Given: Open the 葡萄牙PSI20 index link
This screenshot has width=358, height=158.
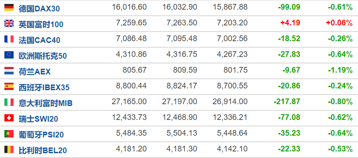Looking at the screenshot, I should tap(41, 134).
